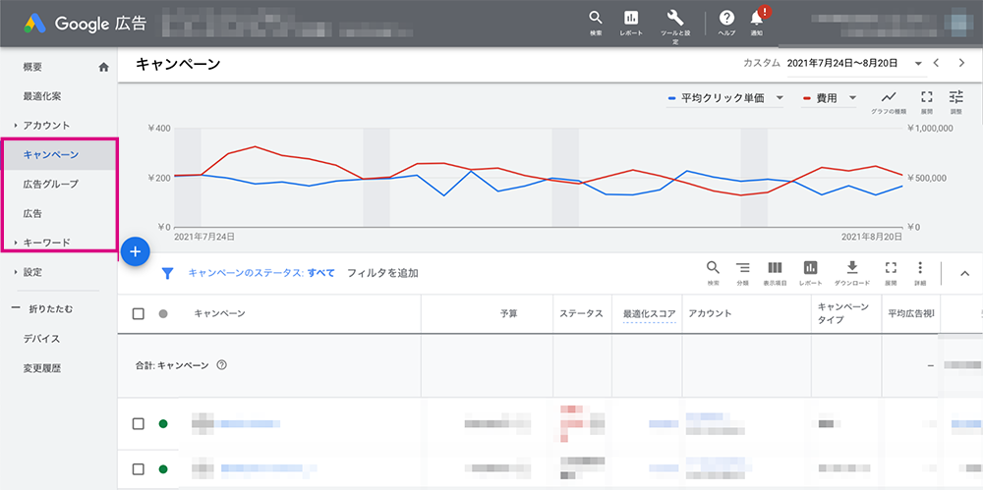Viewport: 983px width, 490px height.
Task: Open 広告グループ in the sidebar
Action: pos(51,185)
